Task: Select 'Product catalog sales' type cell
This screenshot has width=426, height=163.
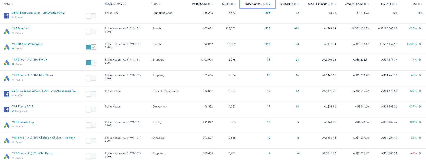Action: 165,91
